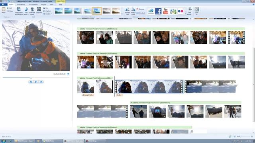Image resolution: width=255 pixels, height=143 pixels.
Task: Switch to the Home tab
Action: click(x=11, y=4)
